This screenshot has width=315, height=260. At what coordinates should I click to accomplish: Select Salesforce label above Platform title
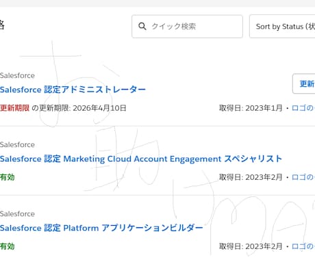[x=17, y=214]
